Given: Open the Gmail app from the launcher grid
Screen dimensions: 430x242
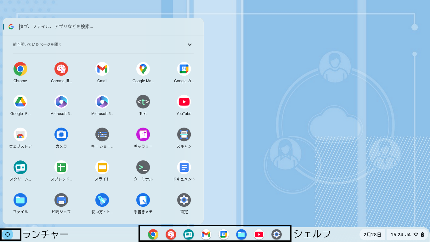Looking at the screenshot, I should (102, 69).
